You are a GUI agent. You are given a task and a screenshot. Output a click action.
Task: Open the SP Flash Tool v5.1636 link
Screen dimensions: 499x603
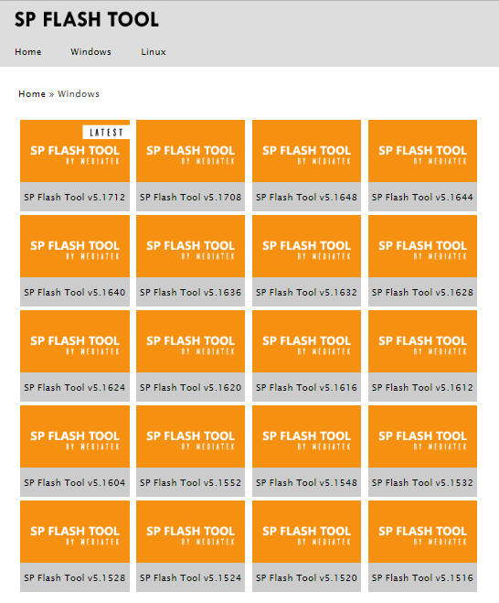(190, 292)
